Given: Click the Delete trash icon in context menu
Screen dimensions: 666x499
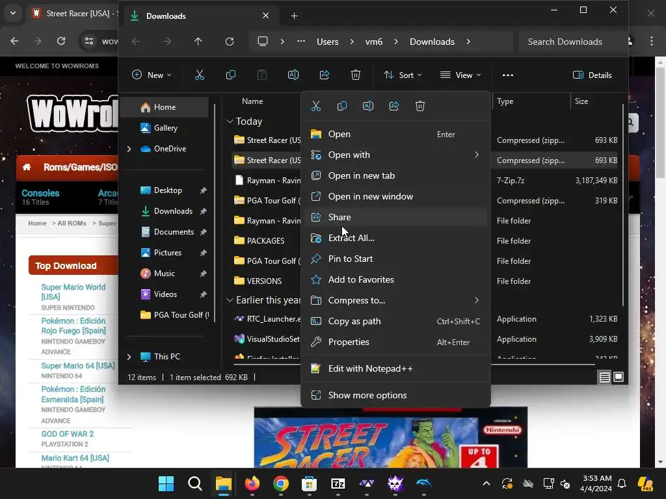Looking at the screenshot, I should [420, 106].
